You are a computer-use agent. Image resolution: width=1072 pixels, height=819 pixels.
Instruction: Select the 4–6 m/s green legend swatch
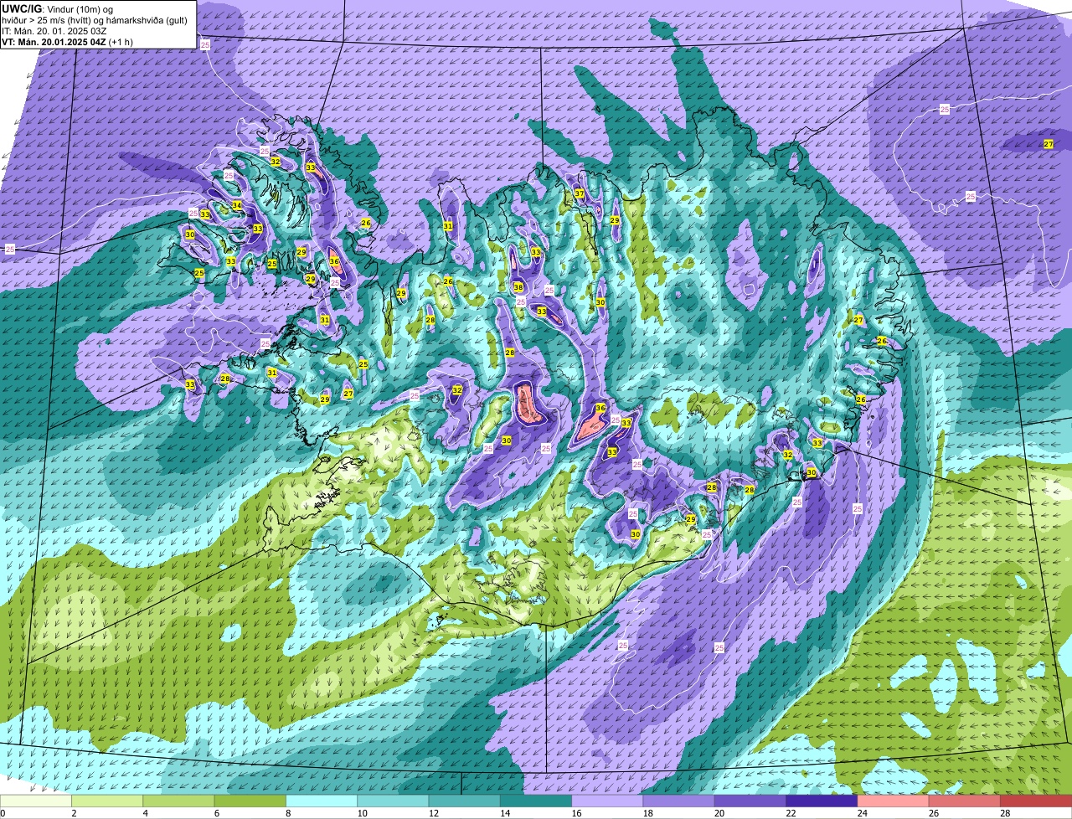click(178, 801)
